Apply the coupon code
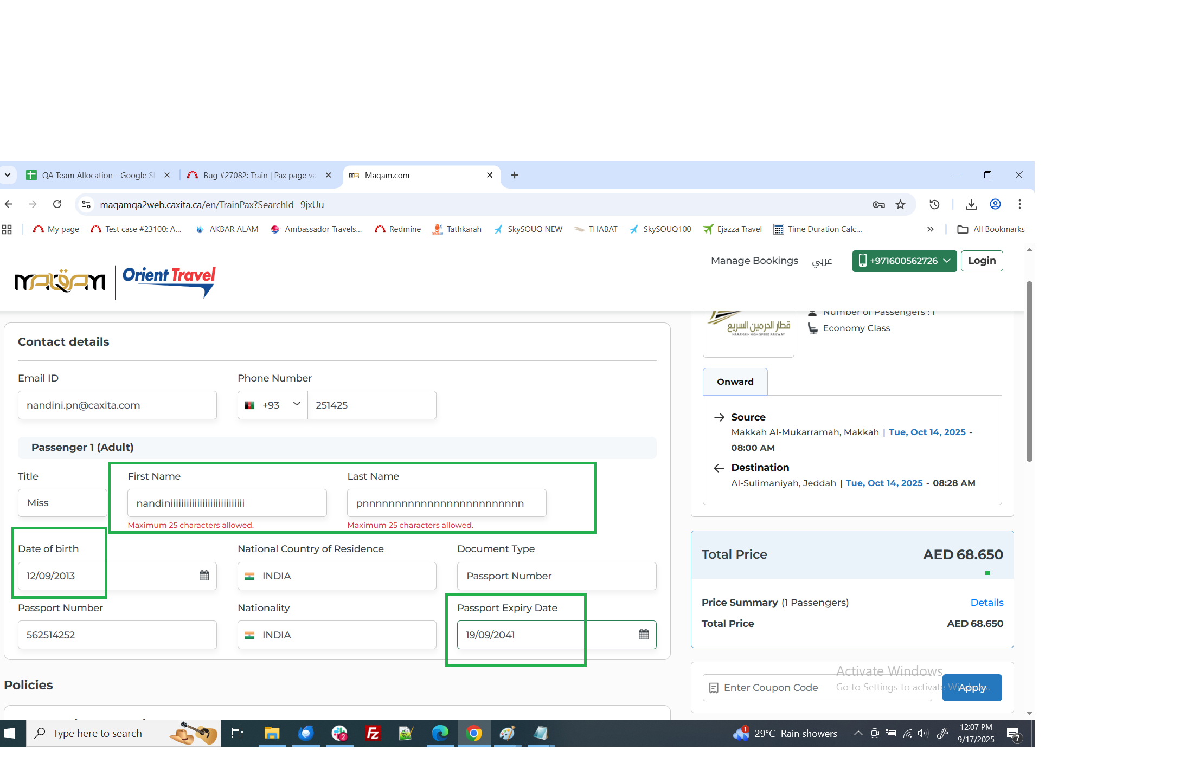 [x=971, y=688]
